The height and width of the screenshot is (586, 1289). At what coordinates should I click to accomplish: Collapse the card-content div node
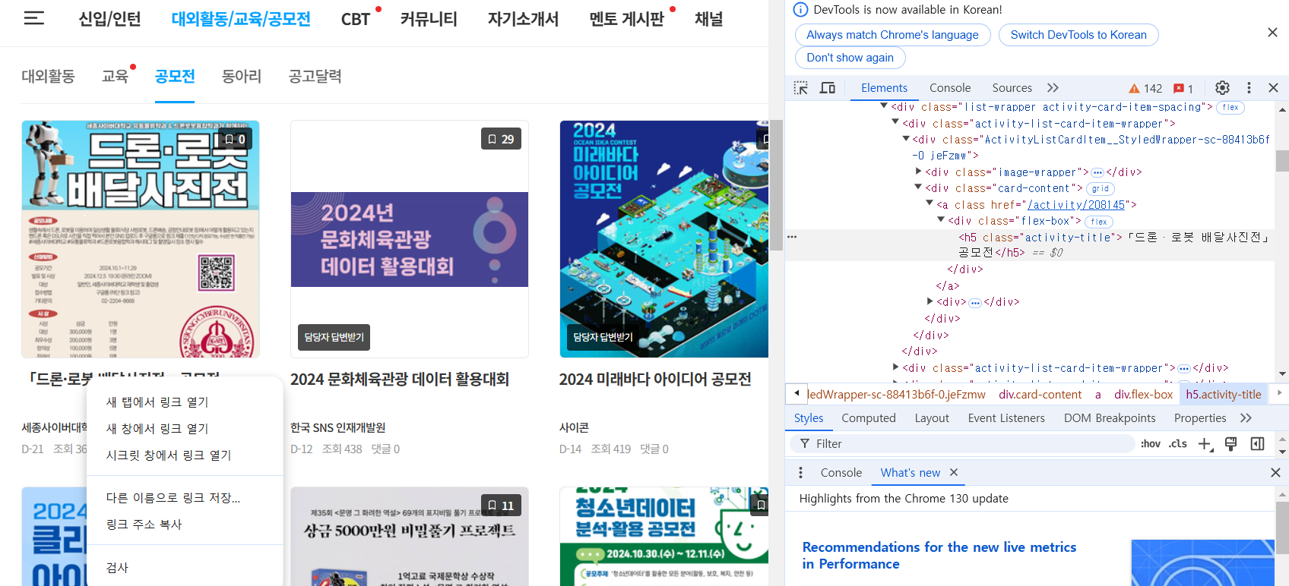[918, 187]
